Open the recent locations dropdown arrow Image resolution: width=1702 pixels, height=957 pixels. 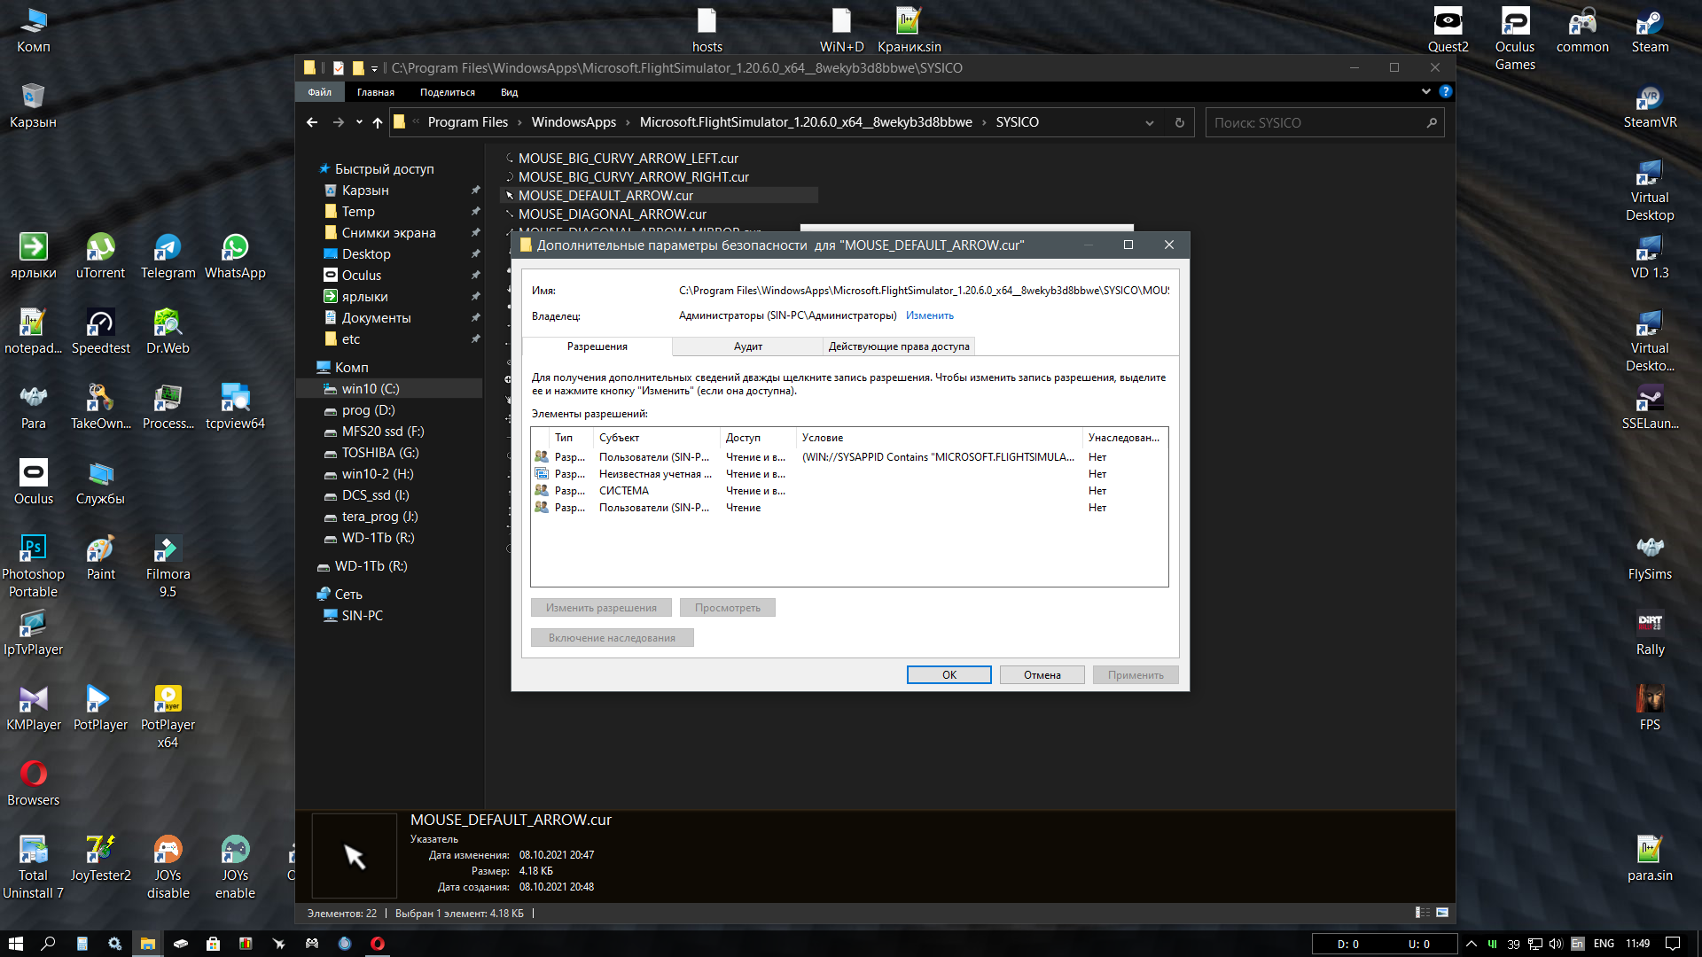[359, 122]
